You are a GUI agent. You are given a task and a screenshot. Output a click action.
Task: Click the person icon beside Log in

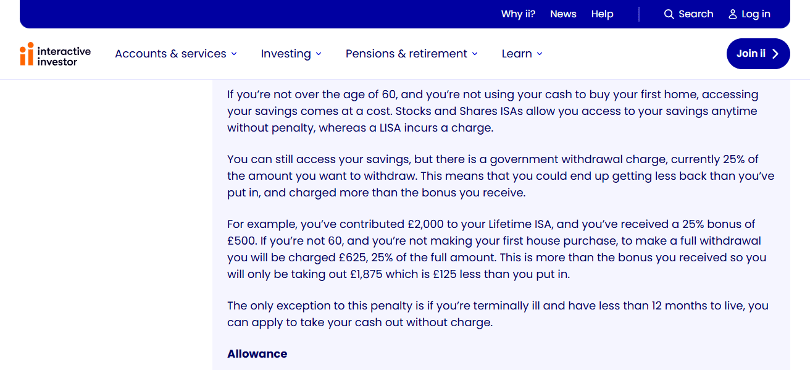(x=733, y=14)
